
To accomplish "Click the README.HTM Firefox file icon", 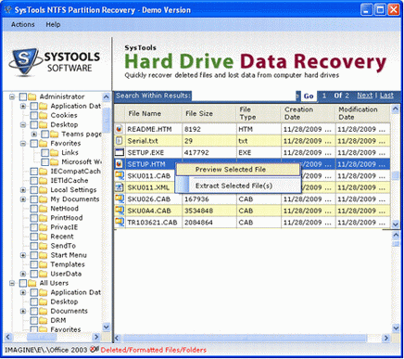I will (x=119, y=129).
